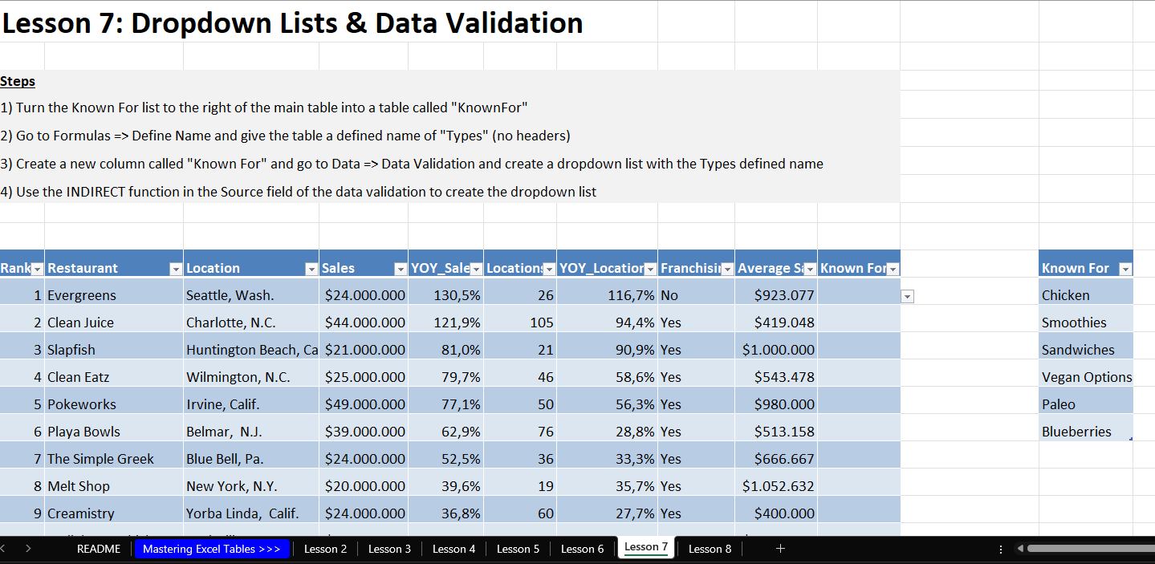Select Smoothies in the Known For list
Image resolution: width=1155 pixels, height=564 pixels.
1086,323
